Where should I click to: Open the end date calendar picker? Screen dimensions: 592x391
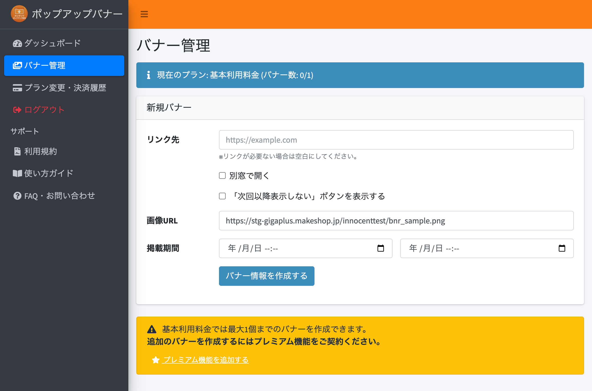pos(562,248)
